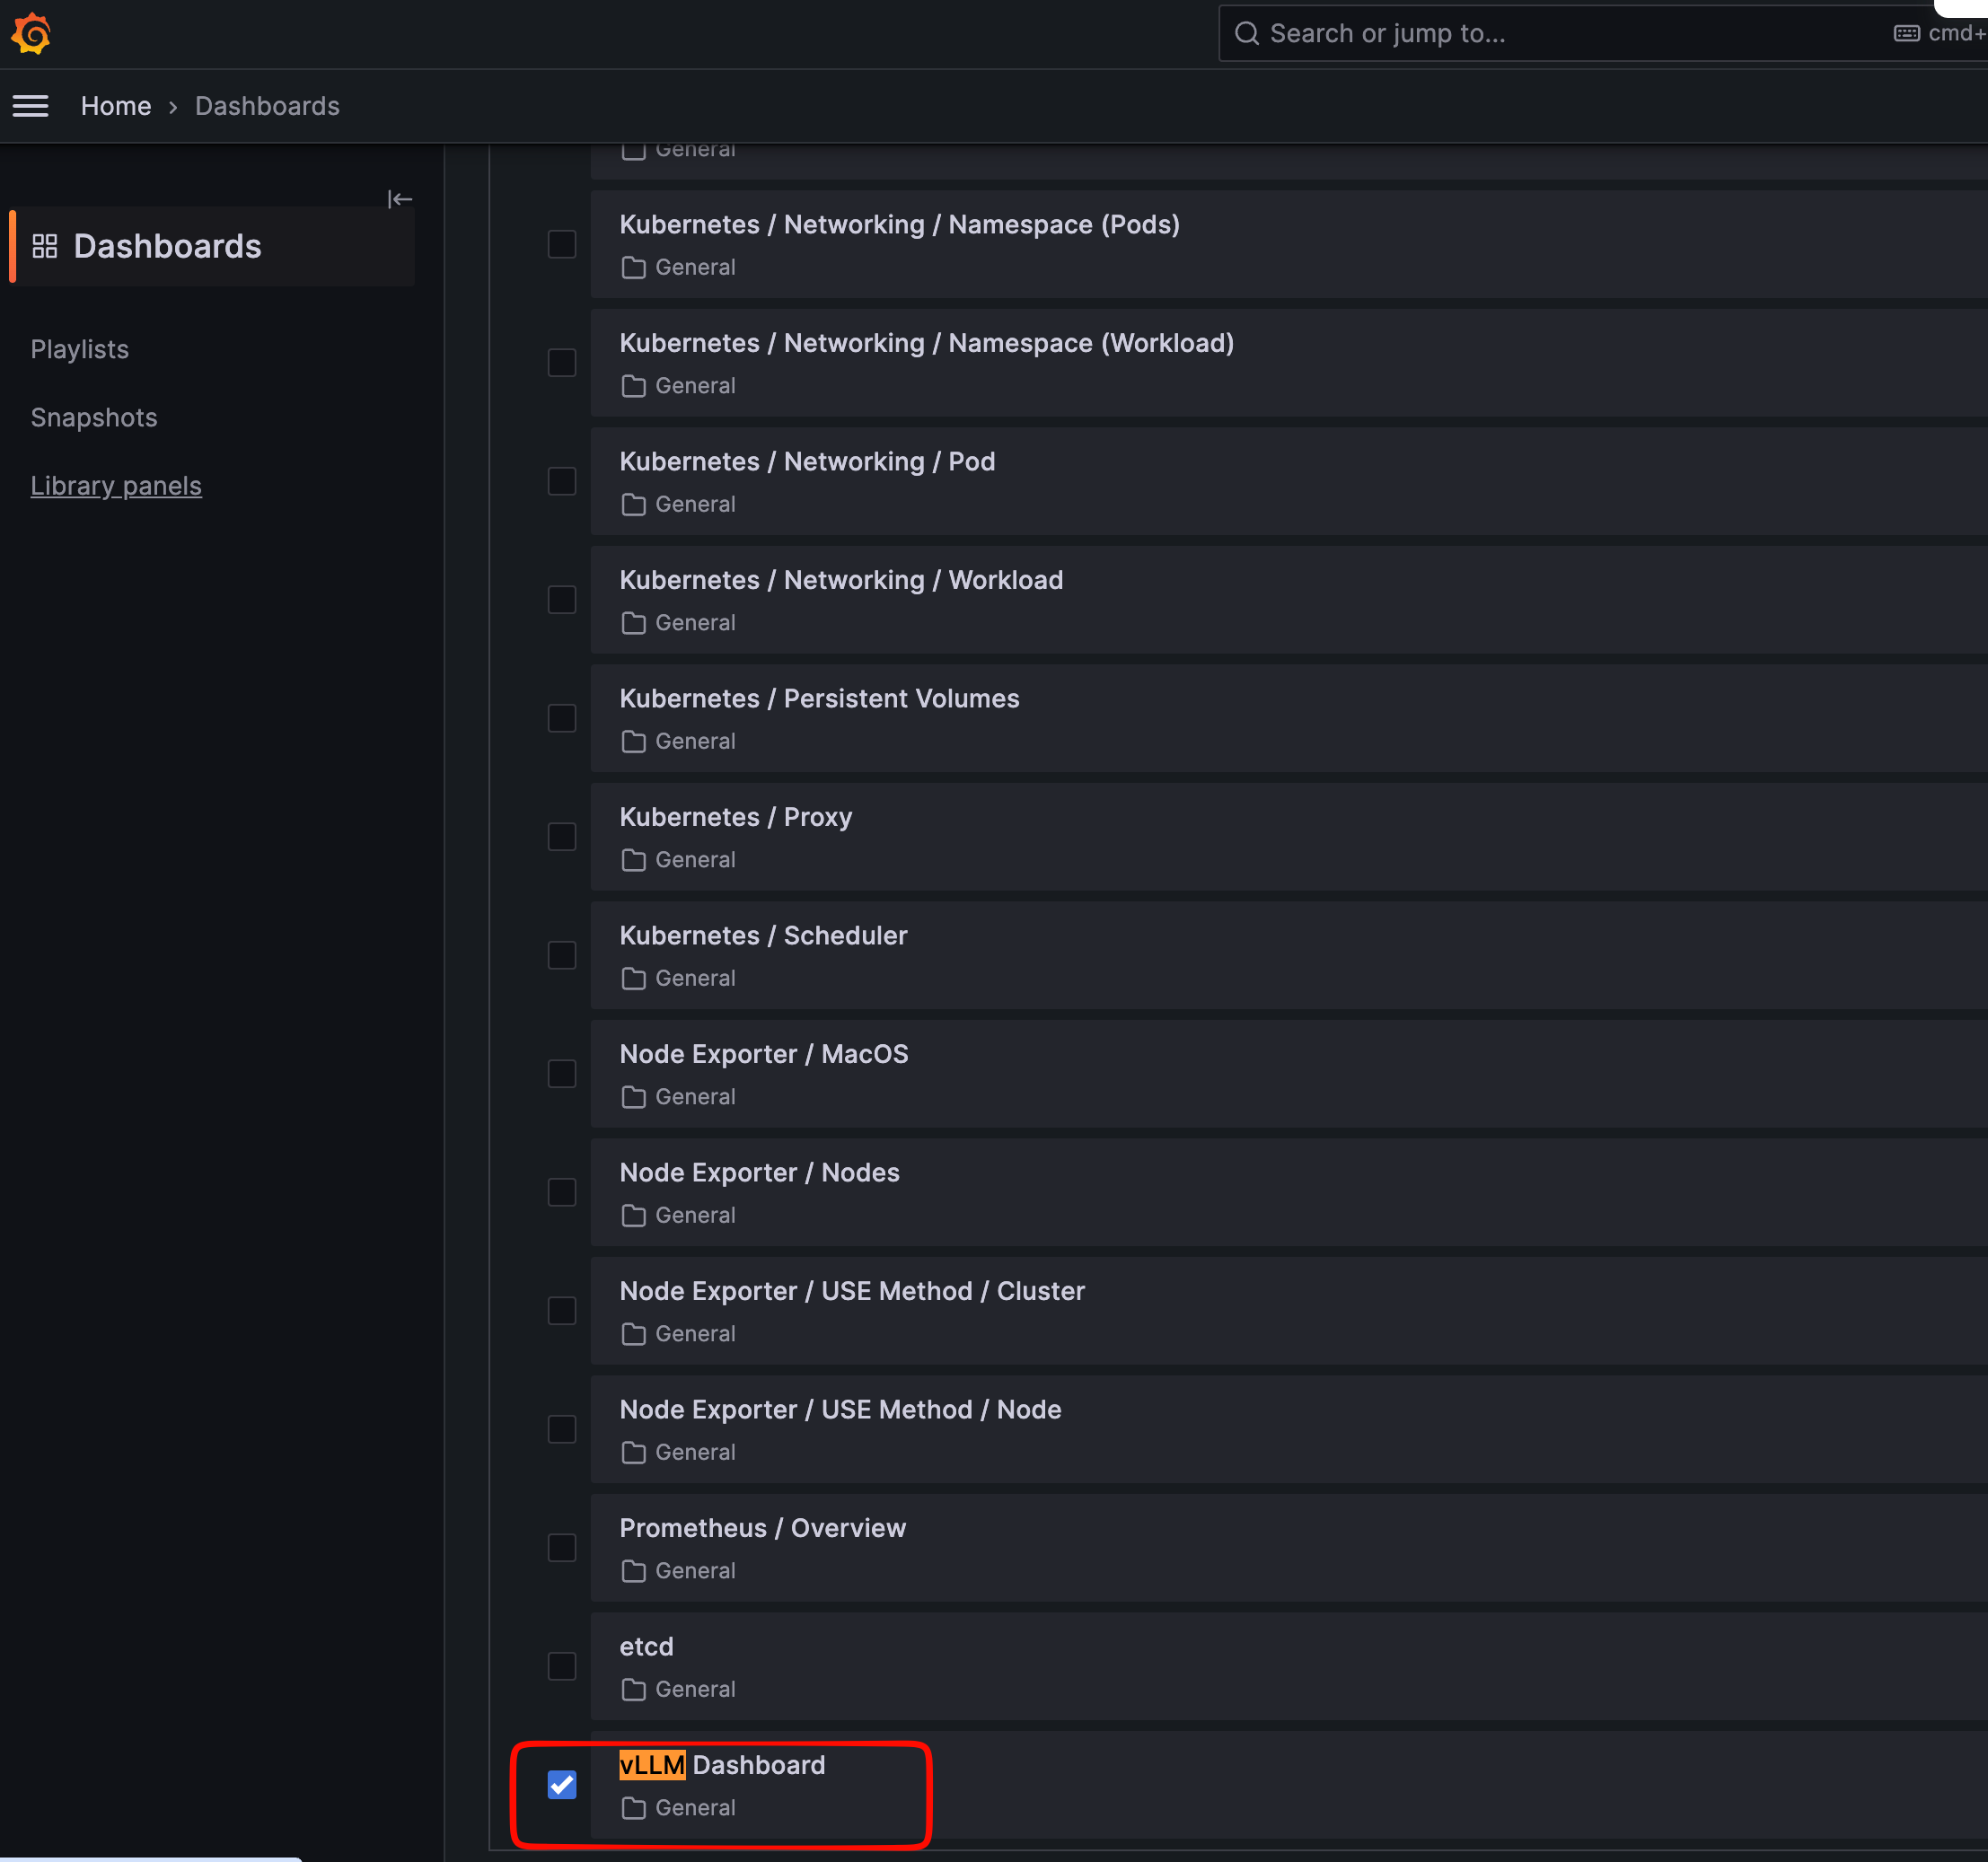The width and height of the screenshot is (1988, 1862).
Task: Open the Library panels link
Action: click(x=116, y=485)
